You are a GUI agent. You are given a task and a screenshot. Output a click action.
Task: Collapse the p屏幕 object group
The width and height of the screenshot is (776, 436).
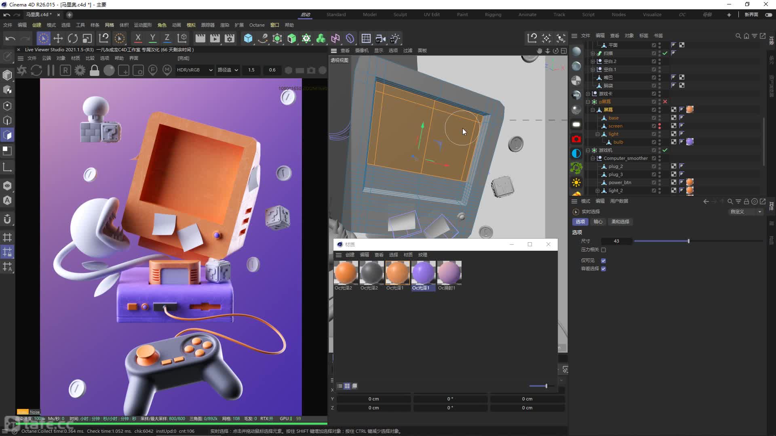pos(588,102)
